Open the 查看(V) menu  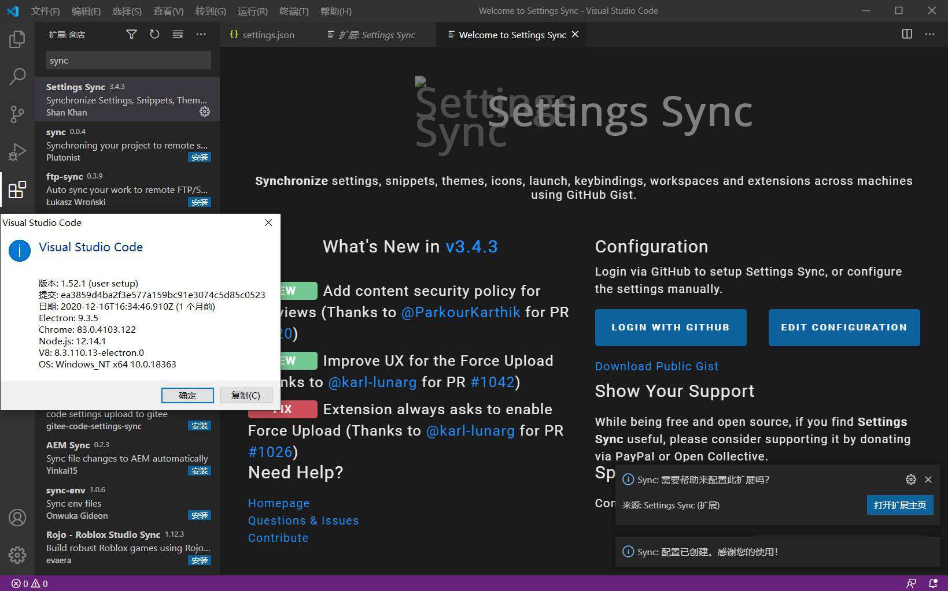[168, 11]
